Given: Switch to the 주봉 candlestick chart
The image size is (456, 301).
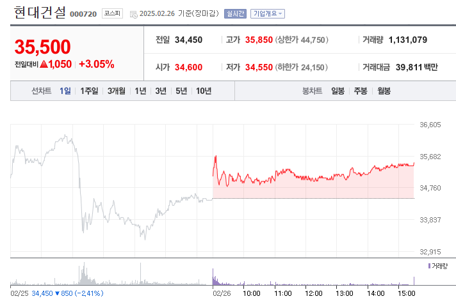Looking at the screenshot, I should 361,91.
